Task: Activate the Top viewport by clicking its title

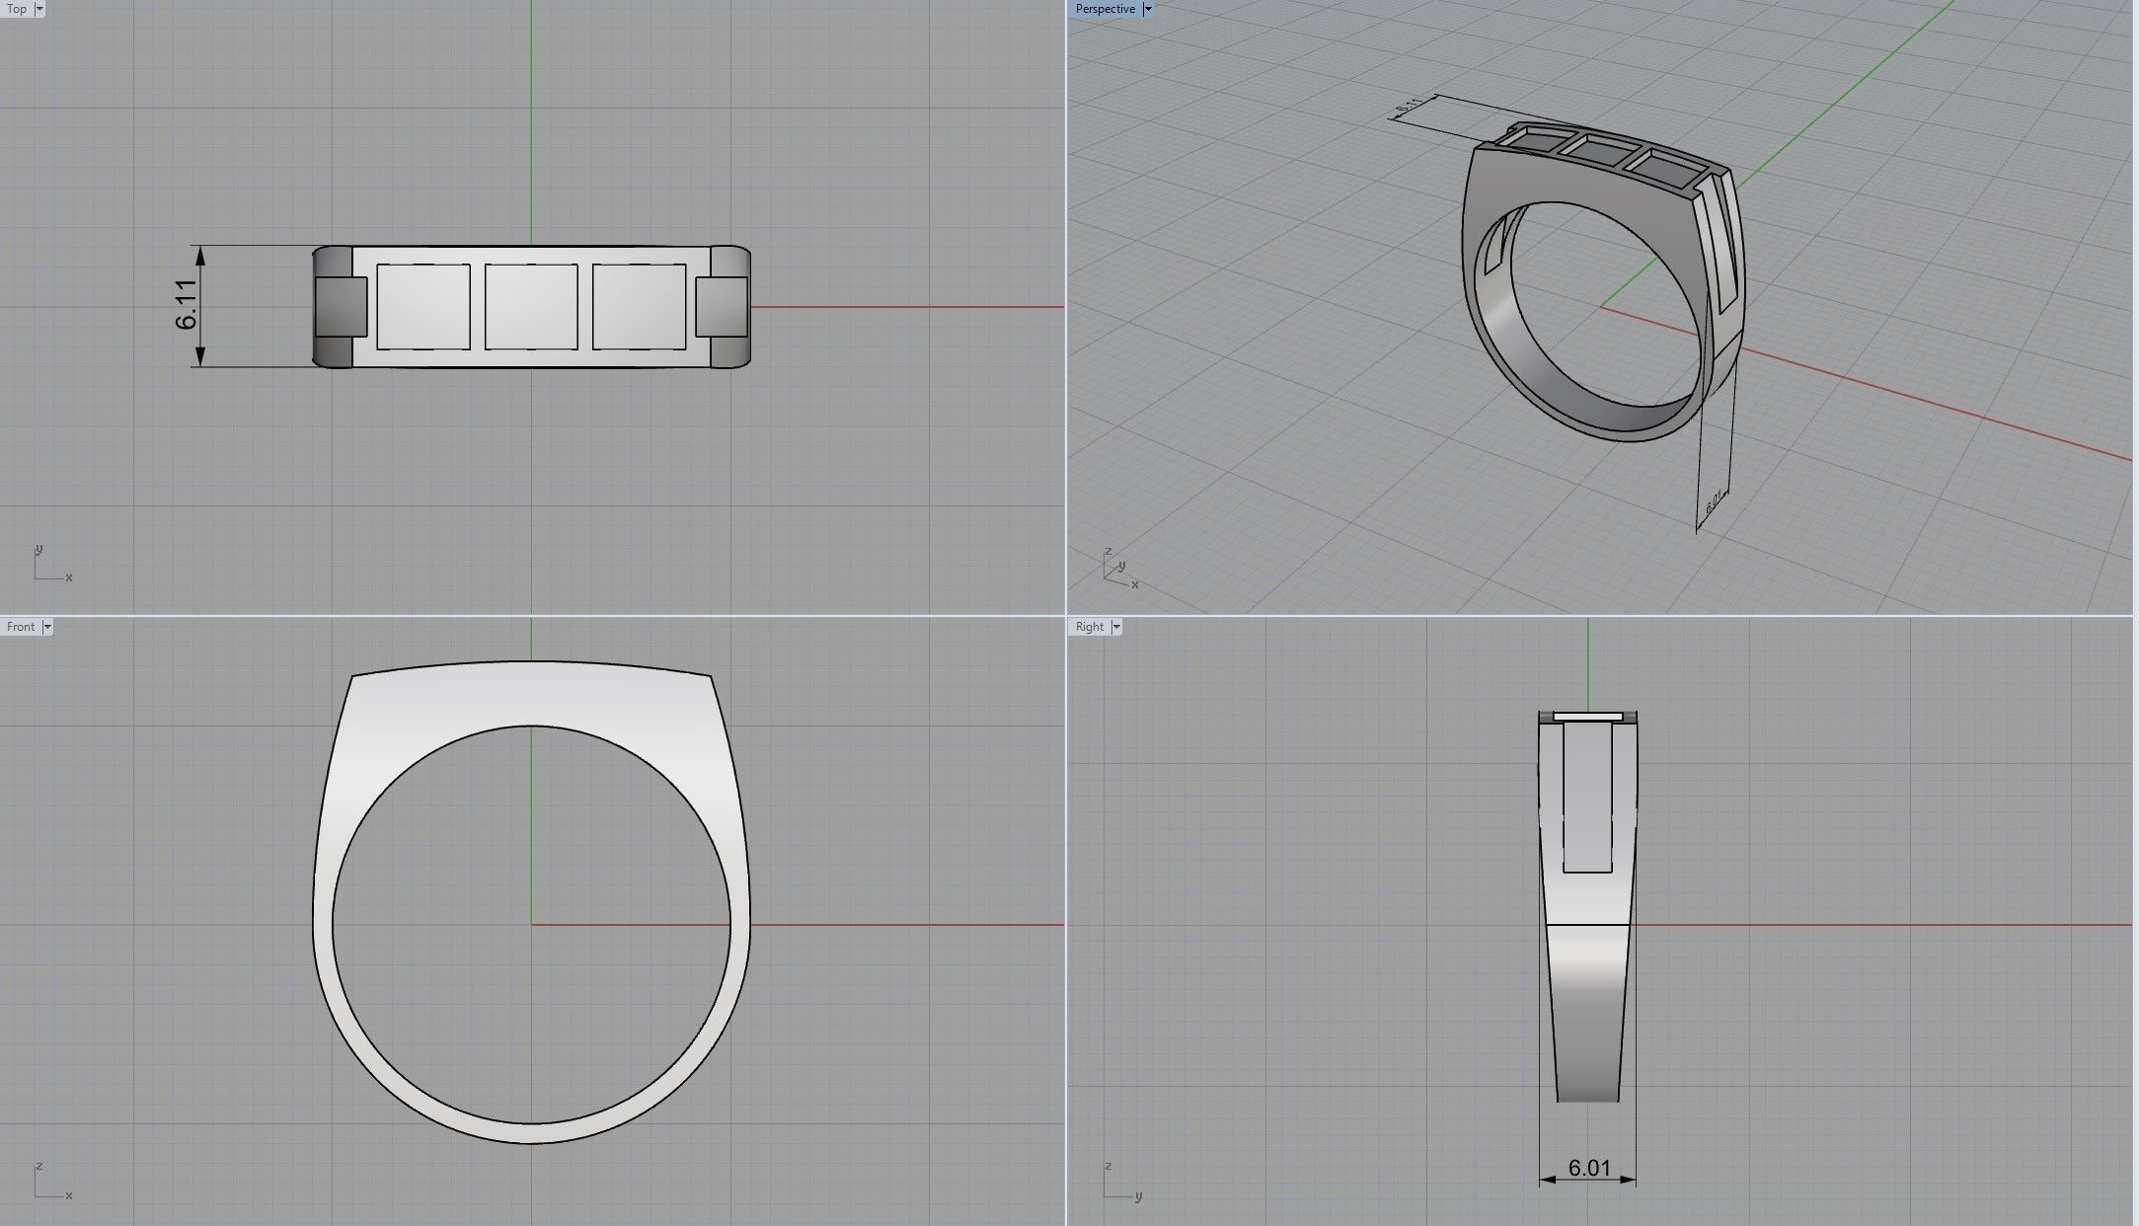Action: [x=16, y=9]
